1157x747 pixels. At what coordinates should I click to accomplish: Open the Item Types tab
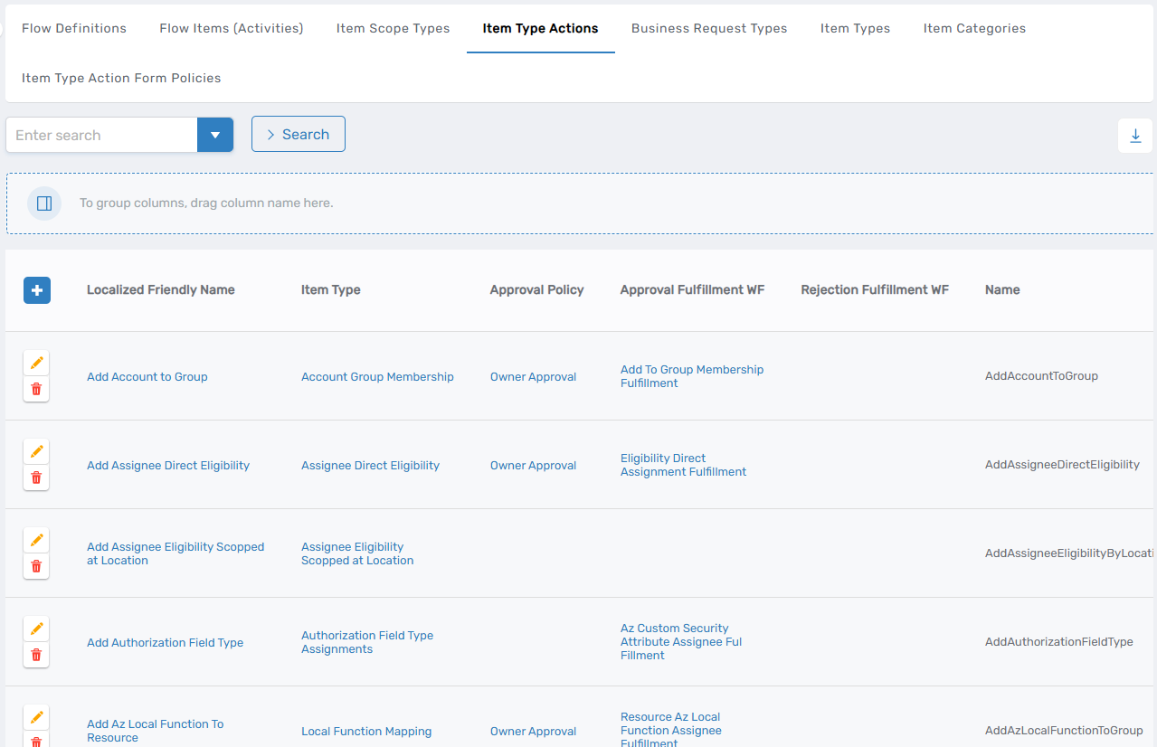[x=855, y=28]
